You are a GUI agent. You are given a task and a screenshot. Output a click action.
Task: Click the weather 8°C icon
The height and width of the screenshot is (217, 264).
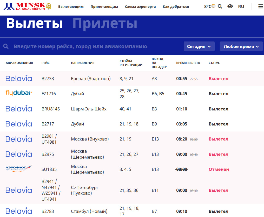[x=210, y=6]
